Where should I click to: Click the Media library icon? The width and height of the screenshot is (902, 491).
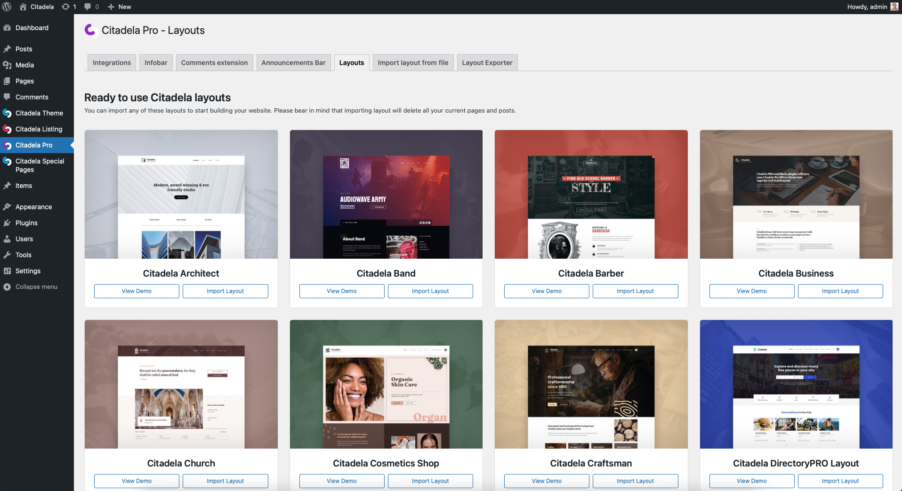(x=7, y=65)
